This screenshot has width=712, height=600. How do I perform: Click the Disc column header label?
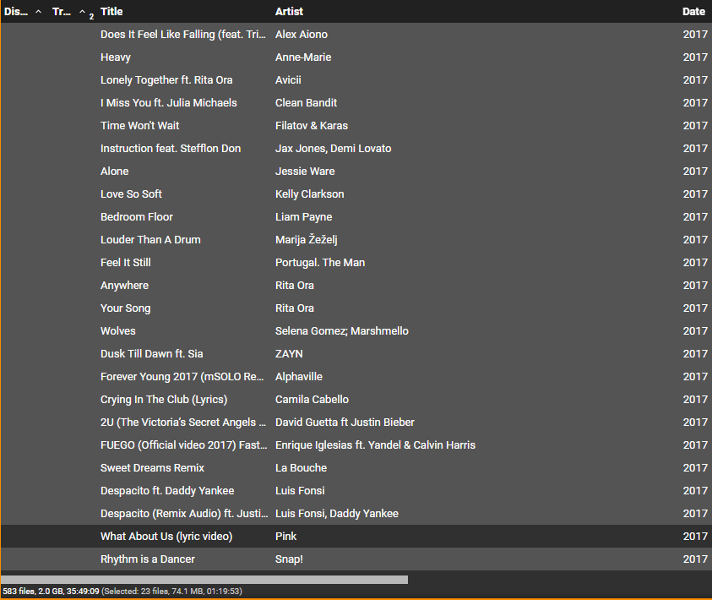coord(16,12)
